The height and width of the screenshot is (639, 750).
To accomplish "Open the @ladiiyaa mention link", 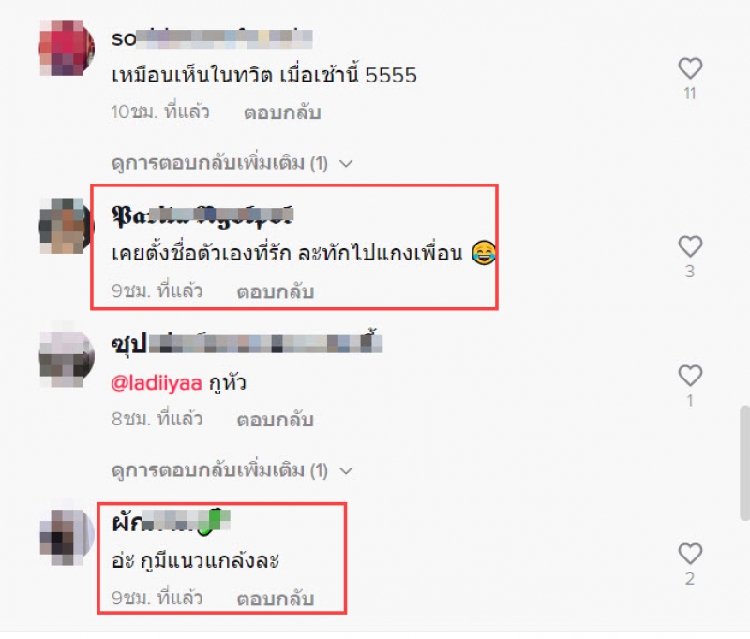I will [157, 384].
